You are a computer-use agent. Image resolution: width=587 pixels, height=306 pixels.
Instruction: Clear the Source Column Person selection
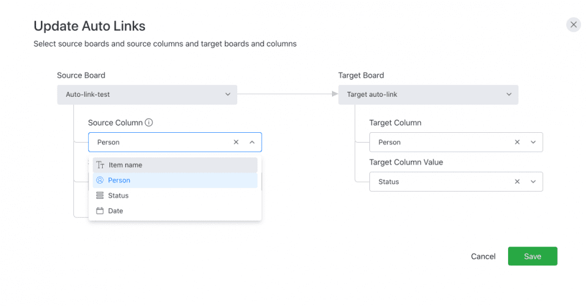pos(236,142)
